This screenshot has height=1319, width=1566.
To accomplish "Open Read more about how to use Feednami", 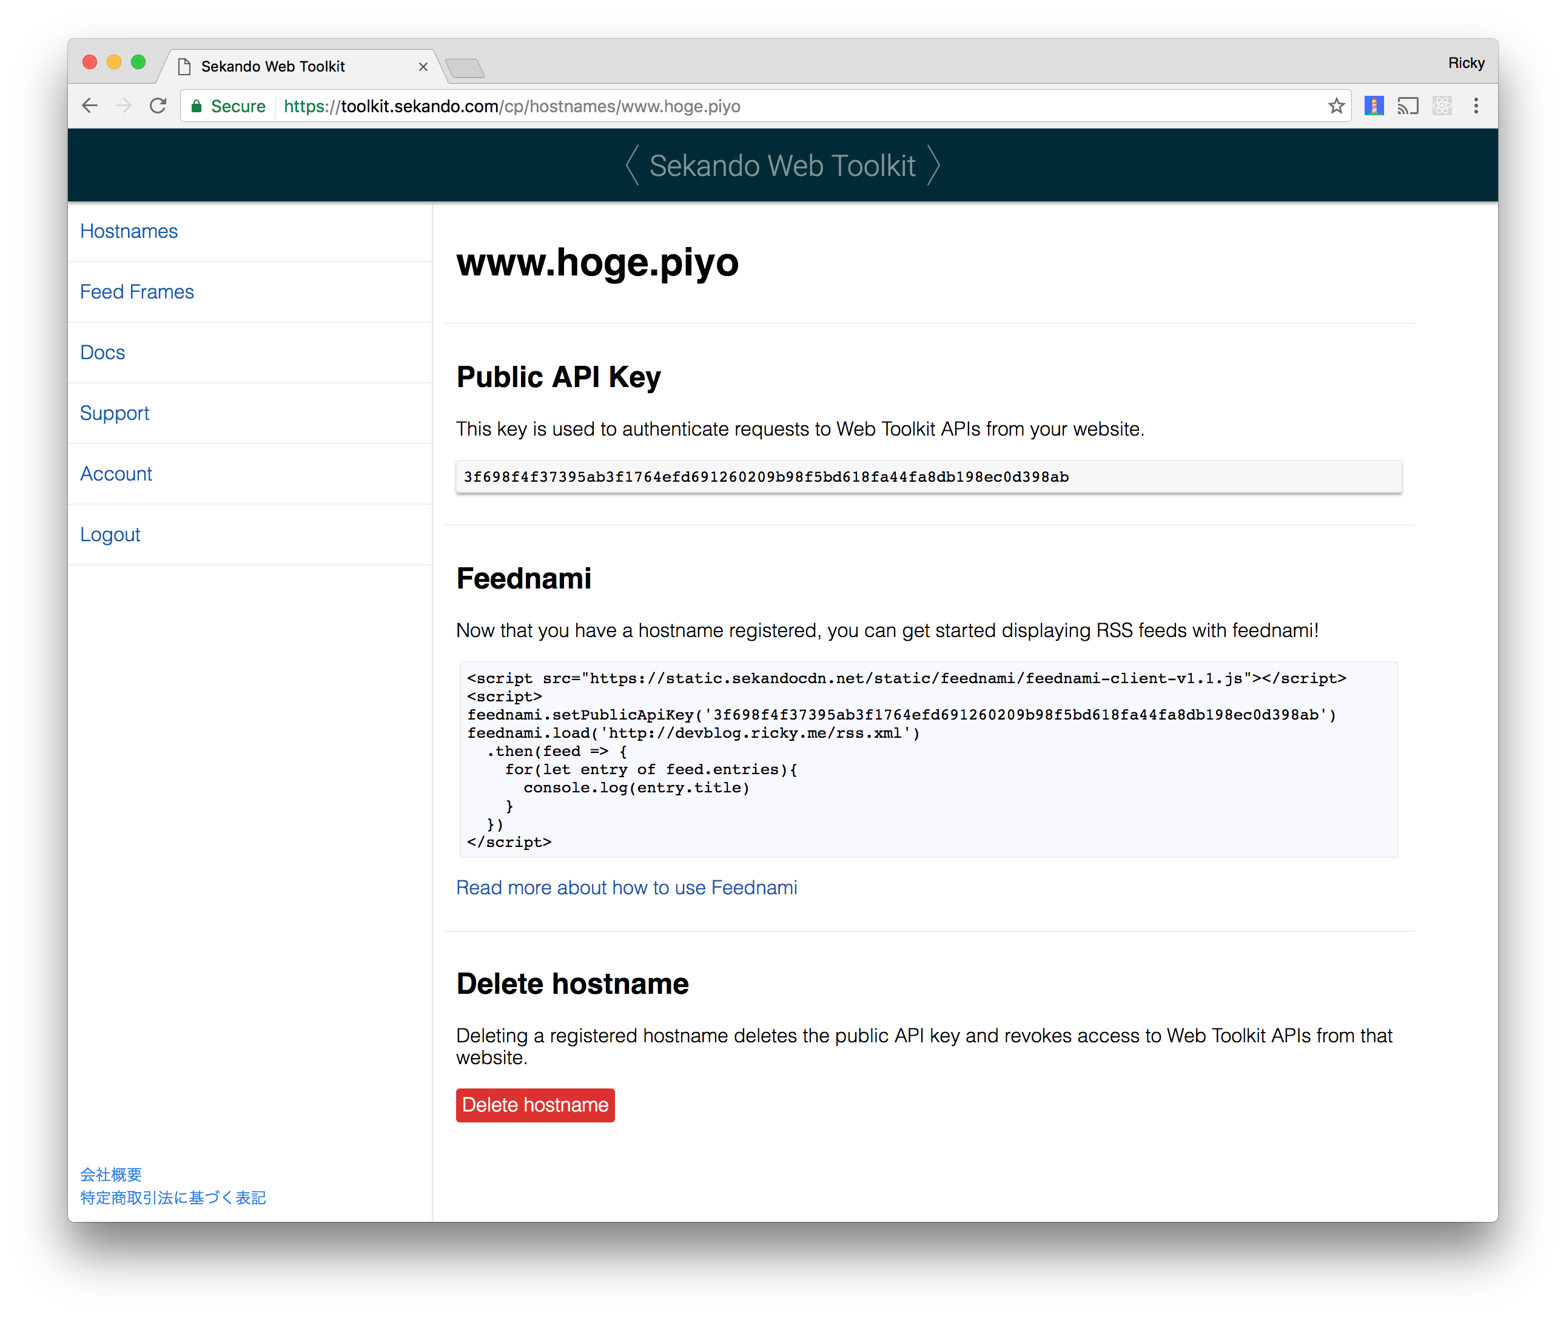I will click(x=627, y=887).
